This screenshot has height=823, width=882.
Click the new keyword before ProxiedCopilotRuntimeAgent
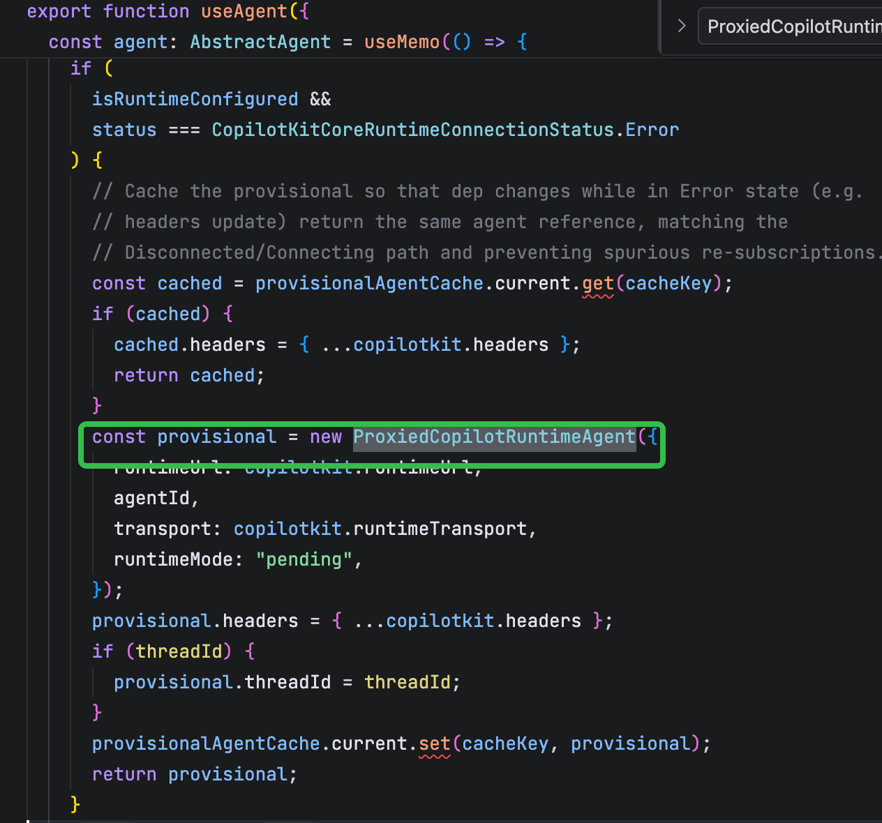(x=326, y=437)
